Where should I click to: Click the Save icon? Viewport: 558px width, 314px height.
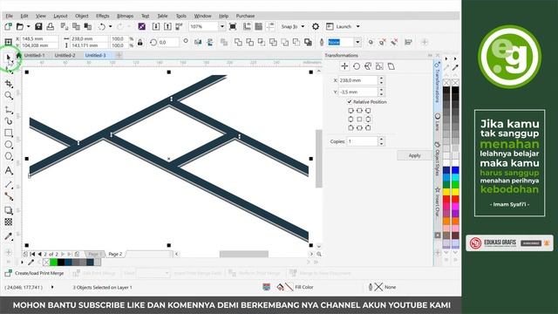[38, 26]
